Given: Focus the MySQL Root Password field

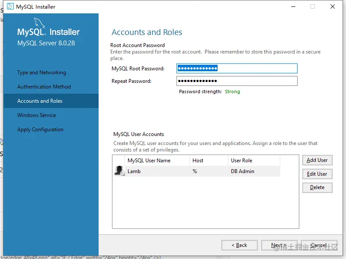Looking at the screenshot, I should click(237, 69).
